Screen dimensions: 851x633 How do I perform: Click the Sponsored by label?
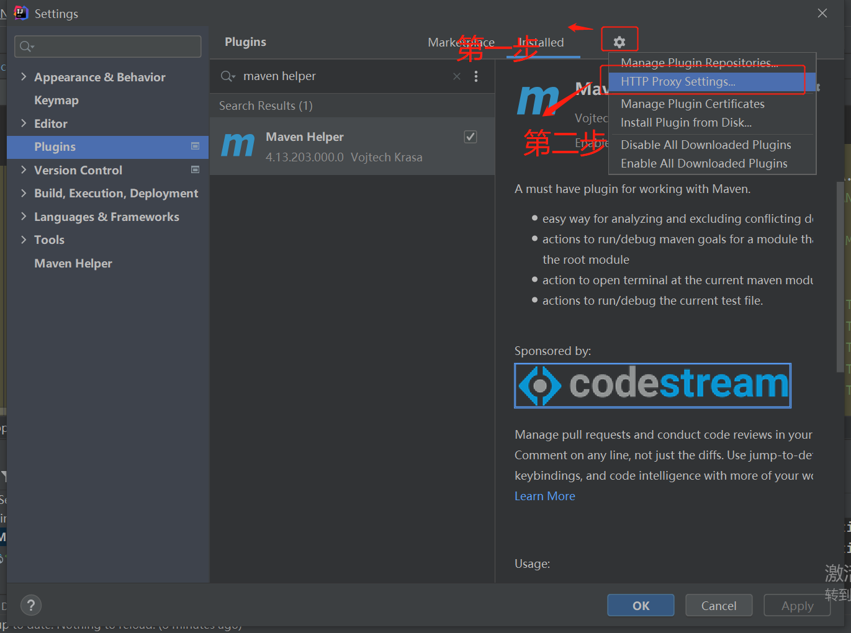(552, 351)
